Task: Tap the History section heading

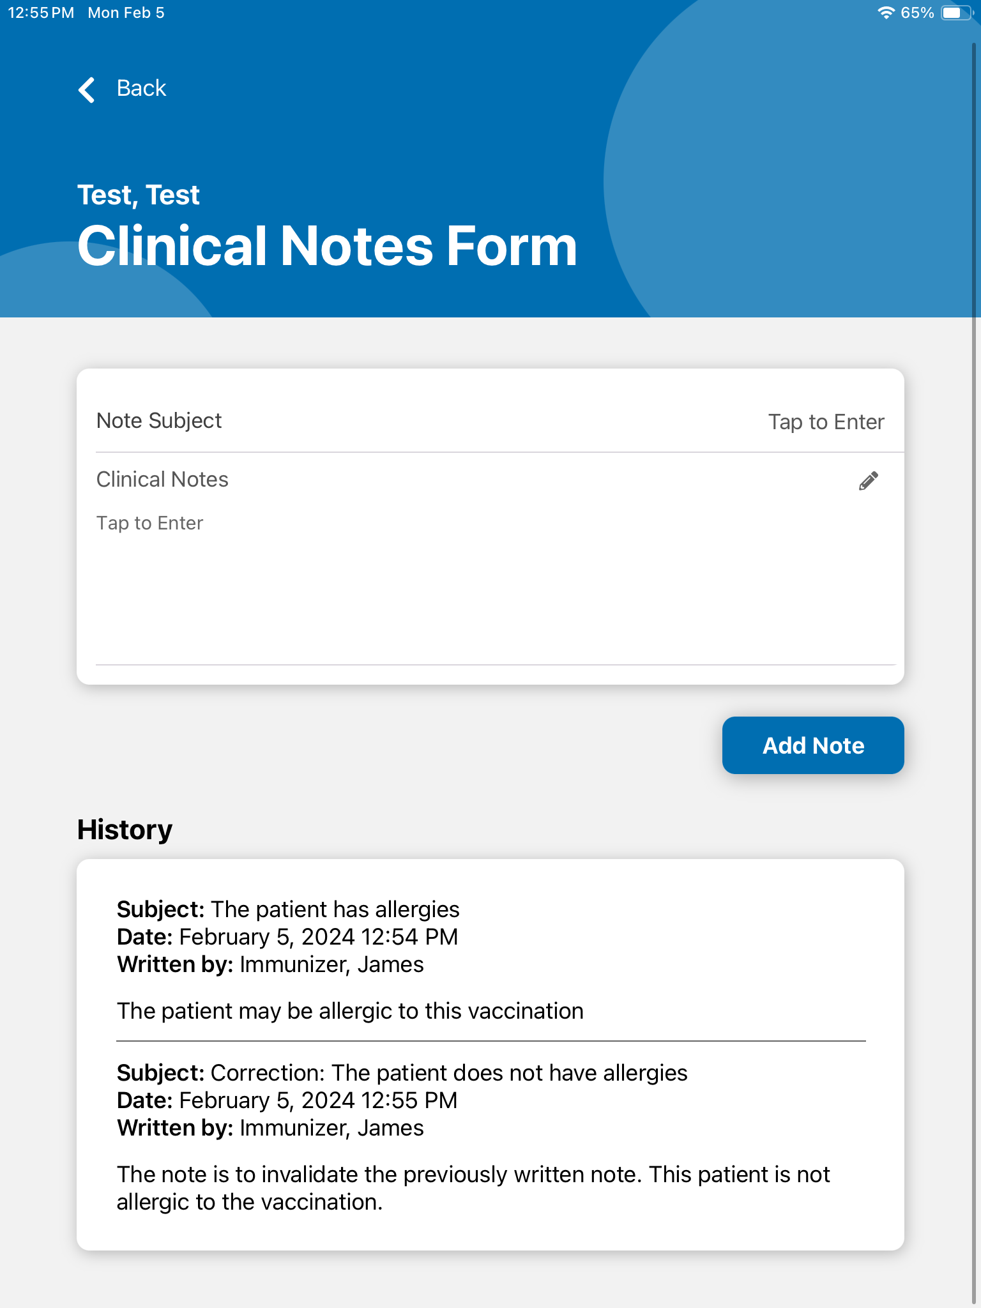Action: pyautogui.click(x=125, y=830)
